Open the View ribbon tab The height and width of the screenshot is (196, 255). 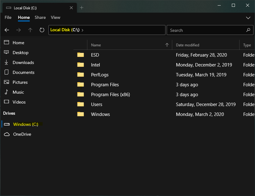[56, 17]
